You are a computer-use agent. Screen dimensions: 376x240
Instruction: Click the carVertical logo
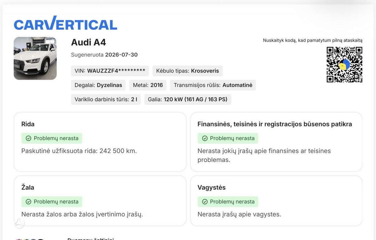(x=65, y=23)
